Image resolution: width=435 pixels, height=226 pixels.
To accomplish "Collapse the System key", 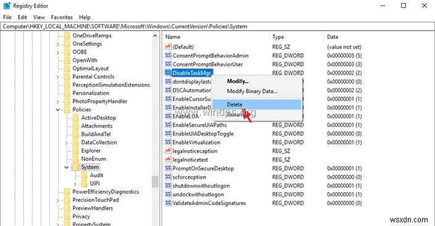I will click(67, 167).
